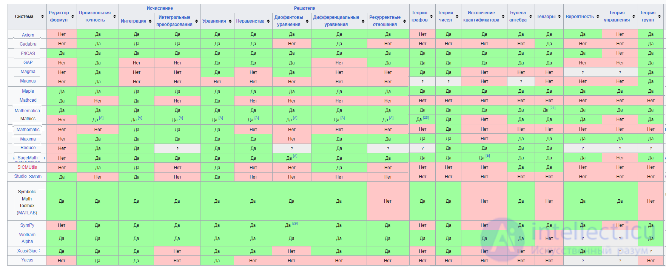Open the Теория графов header link text
666x269 pixels.
(x=419, y=17)
